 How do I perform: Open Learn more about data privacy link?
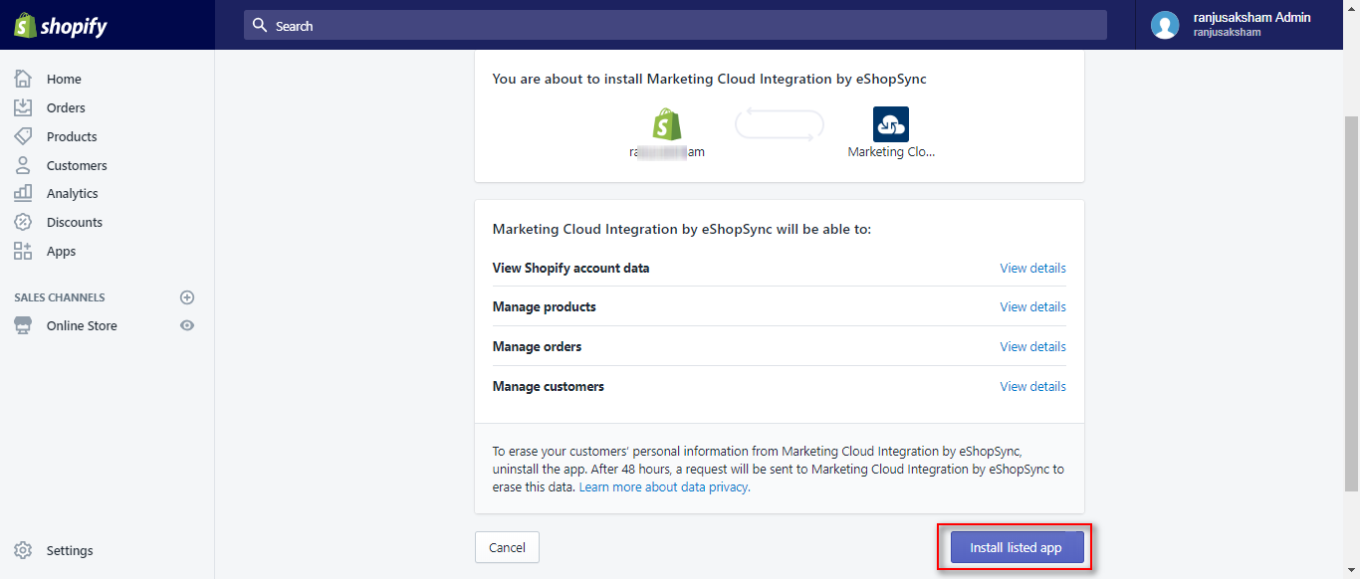pos(664,487)
